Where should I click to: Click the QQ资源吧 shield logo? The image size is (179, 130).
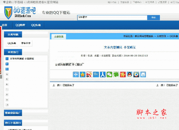point(8,12)
